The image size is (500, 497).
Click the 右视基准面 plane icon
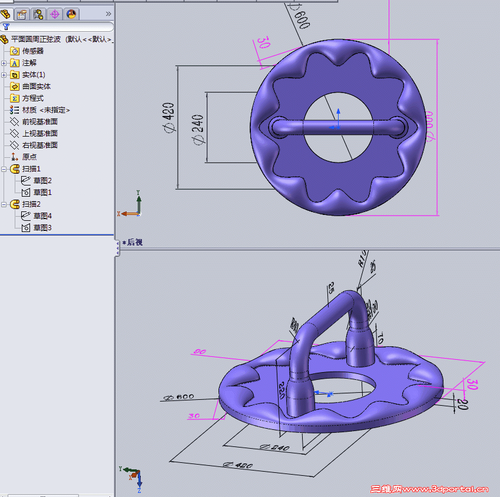(14, 145)
